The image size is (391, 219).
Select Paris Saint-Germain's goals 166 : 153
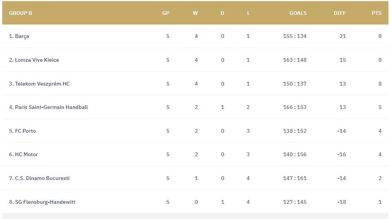295,107
